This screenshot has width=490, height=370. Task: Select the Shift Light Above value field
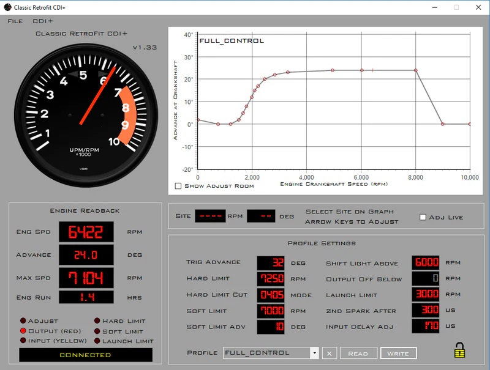pyautogui.click(x=425, y=263)
